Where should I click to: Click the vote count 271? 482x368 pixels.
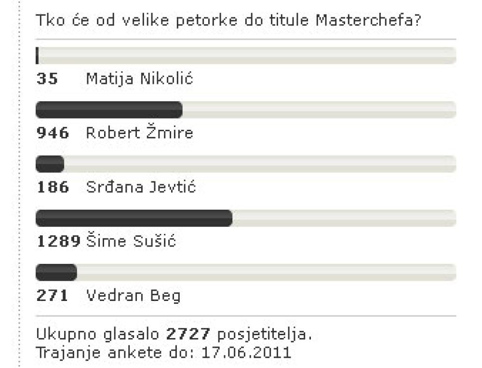pos(53,295)
